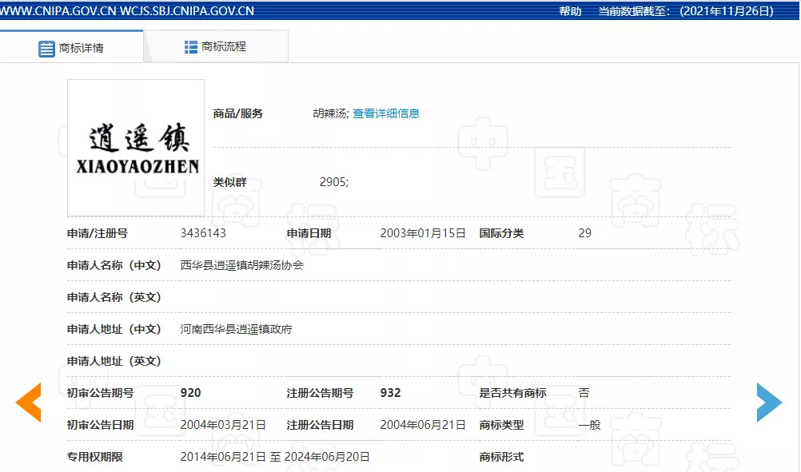This screenshot has width=801, height=472.
Task: Click the 申请人名称（英文） label
Action: tap(114, 297)
